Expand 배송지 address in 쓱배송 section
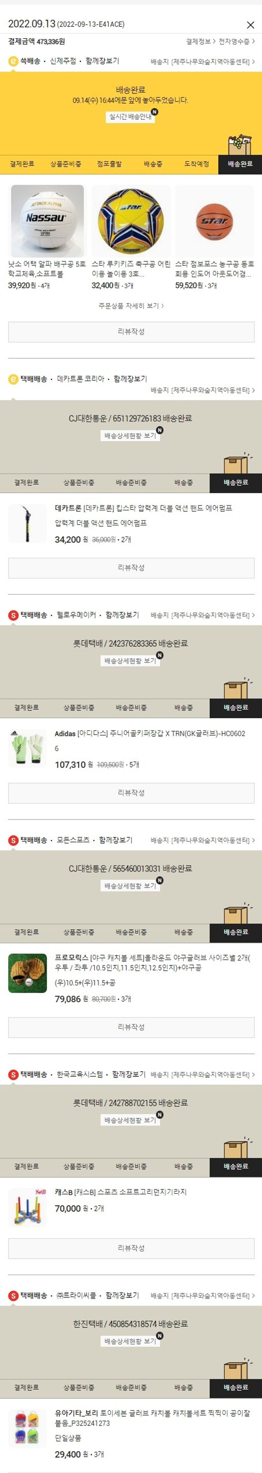Screen dimensions: 262x1473 coord(203,61)
